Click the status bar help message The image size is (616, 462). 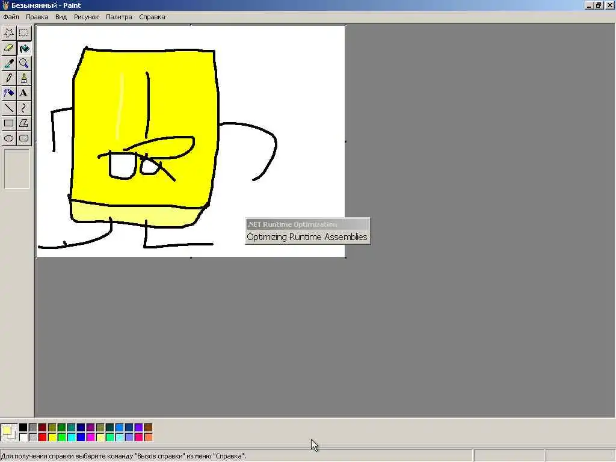coord(123,456)
